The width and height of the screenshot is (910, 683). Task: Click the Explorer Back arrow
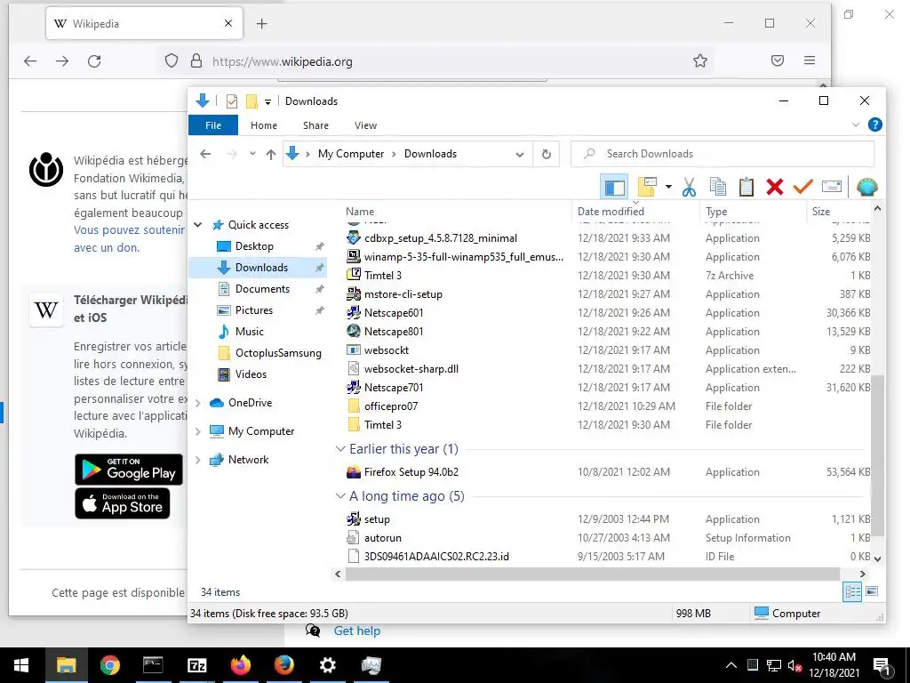point(205,154)
